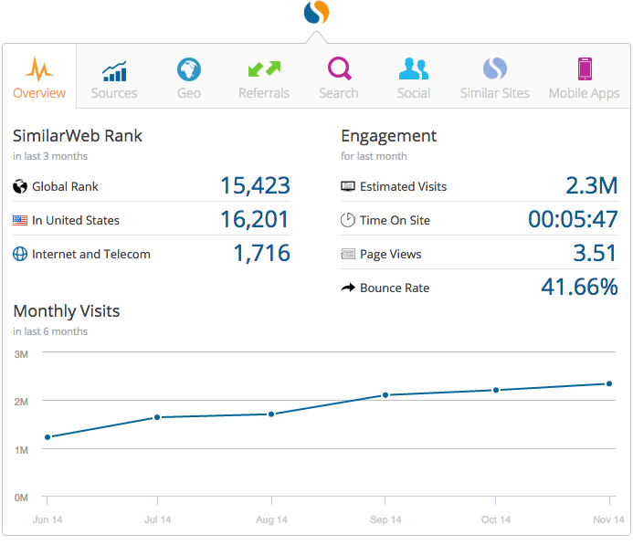Click the United States flag icon
The height and width of the screenshot is (545, 633).
point(20,220)
